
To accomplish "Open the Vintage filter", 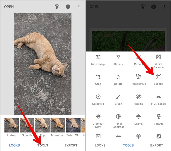I will point(158,119).
